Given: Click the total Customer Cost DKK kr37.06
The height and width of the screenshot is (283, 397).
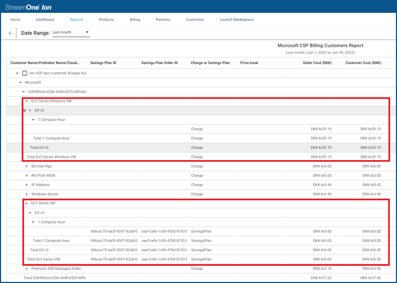Looking at the screenshot, I should (x=371, y=278).
